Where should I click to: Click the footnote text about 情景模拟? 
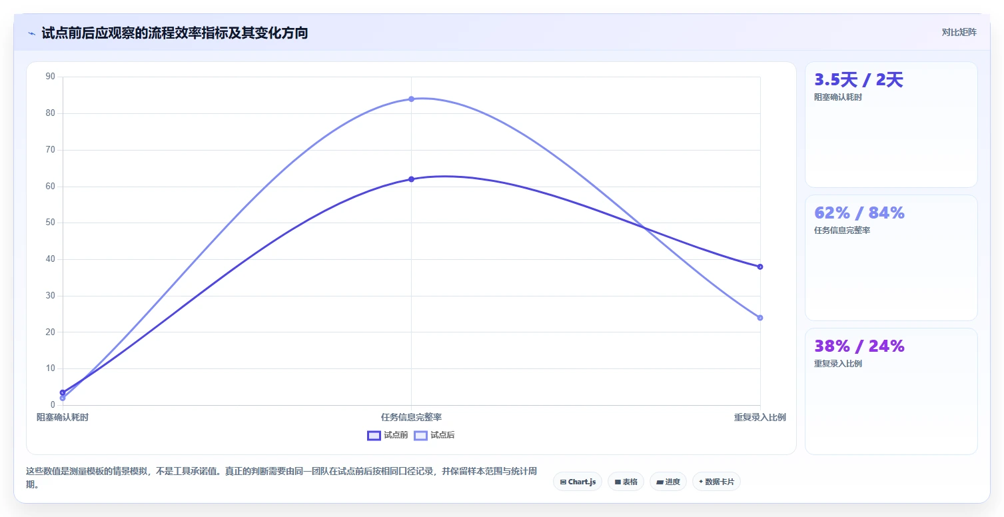(280, 478)
